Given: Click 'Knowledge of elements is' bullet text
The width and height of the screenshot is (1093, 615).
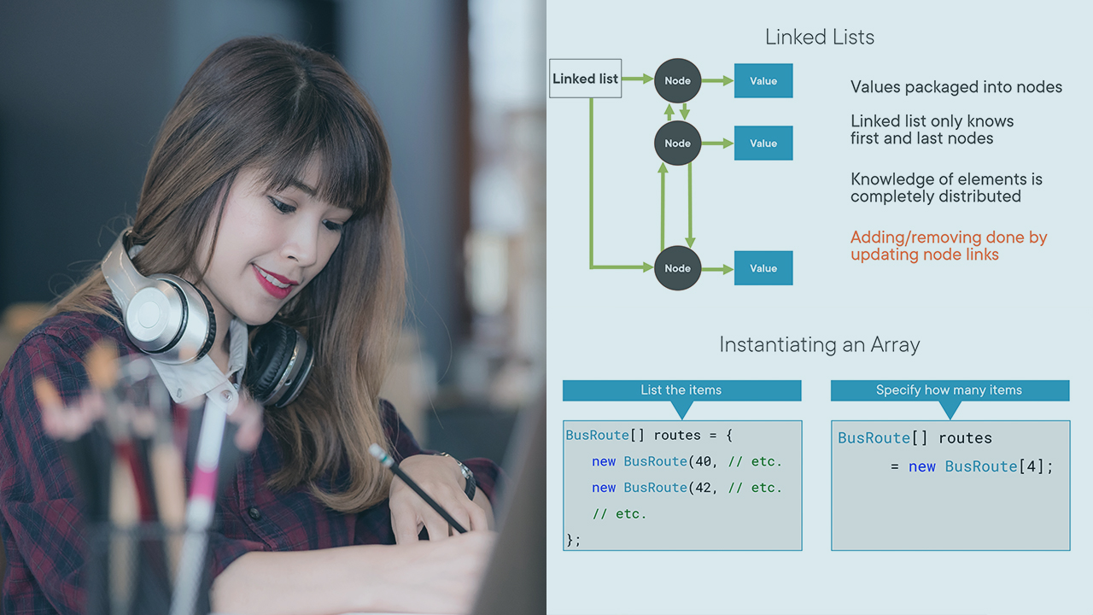Looking at the screenshot, I should pyautogui.click(x=946, y=179).
